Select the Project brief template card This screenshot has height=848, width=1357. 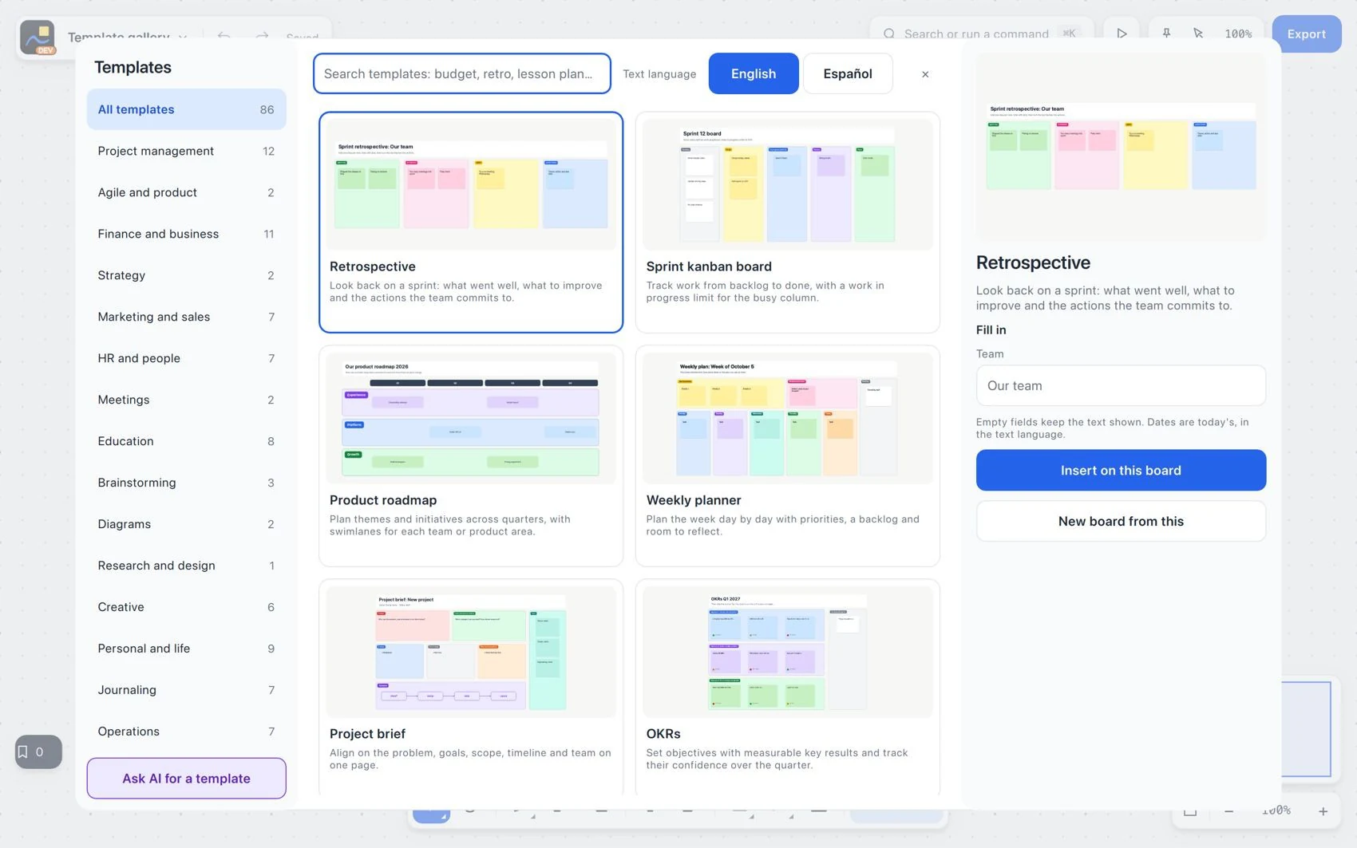click(471, 687)
